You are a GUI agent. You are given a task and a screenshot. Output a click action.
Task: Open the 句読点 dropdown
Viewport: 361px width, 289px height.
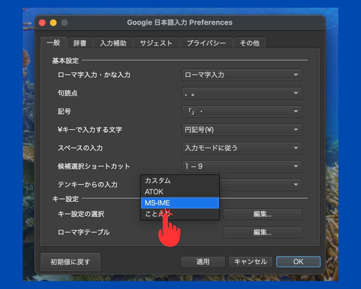pos(242,93)
